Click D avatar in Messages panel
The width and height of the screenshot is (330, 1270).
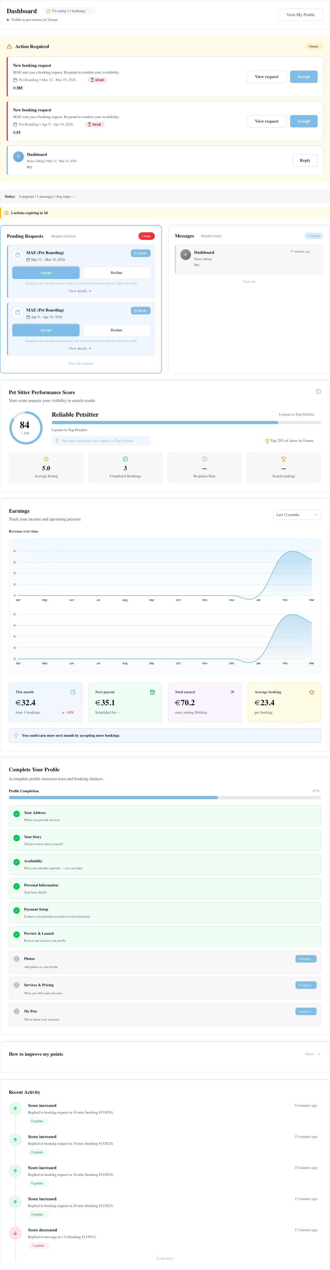click(x=186, y=254)
